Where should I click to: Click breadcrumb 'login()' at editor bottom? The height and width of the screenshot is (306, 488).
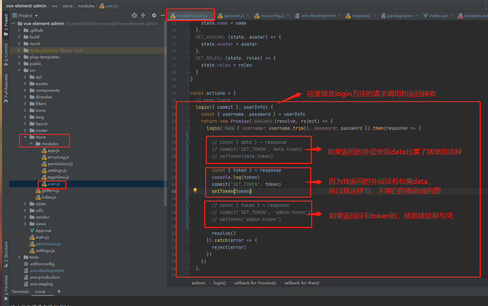(x=219, y=283)
